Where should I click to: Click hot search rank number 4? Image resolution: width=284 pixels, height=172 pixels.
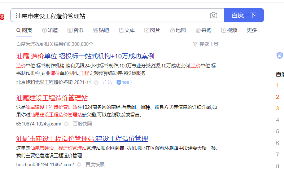click(x=278, y=120)
